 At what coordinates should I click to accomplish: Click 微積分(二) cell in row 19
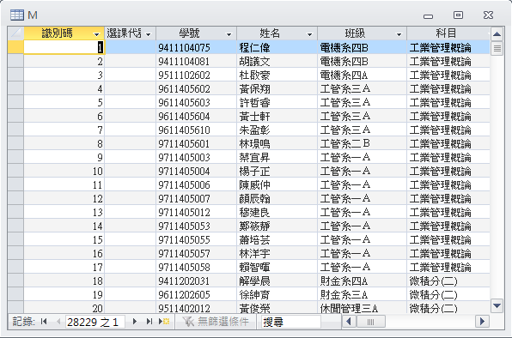pyautogui.click(x=448, y=294)
